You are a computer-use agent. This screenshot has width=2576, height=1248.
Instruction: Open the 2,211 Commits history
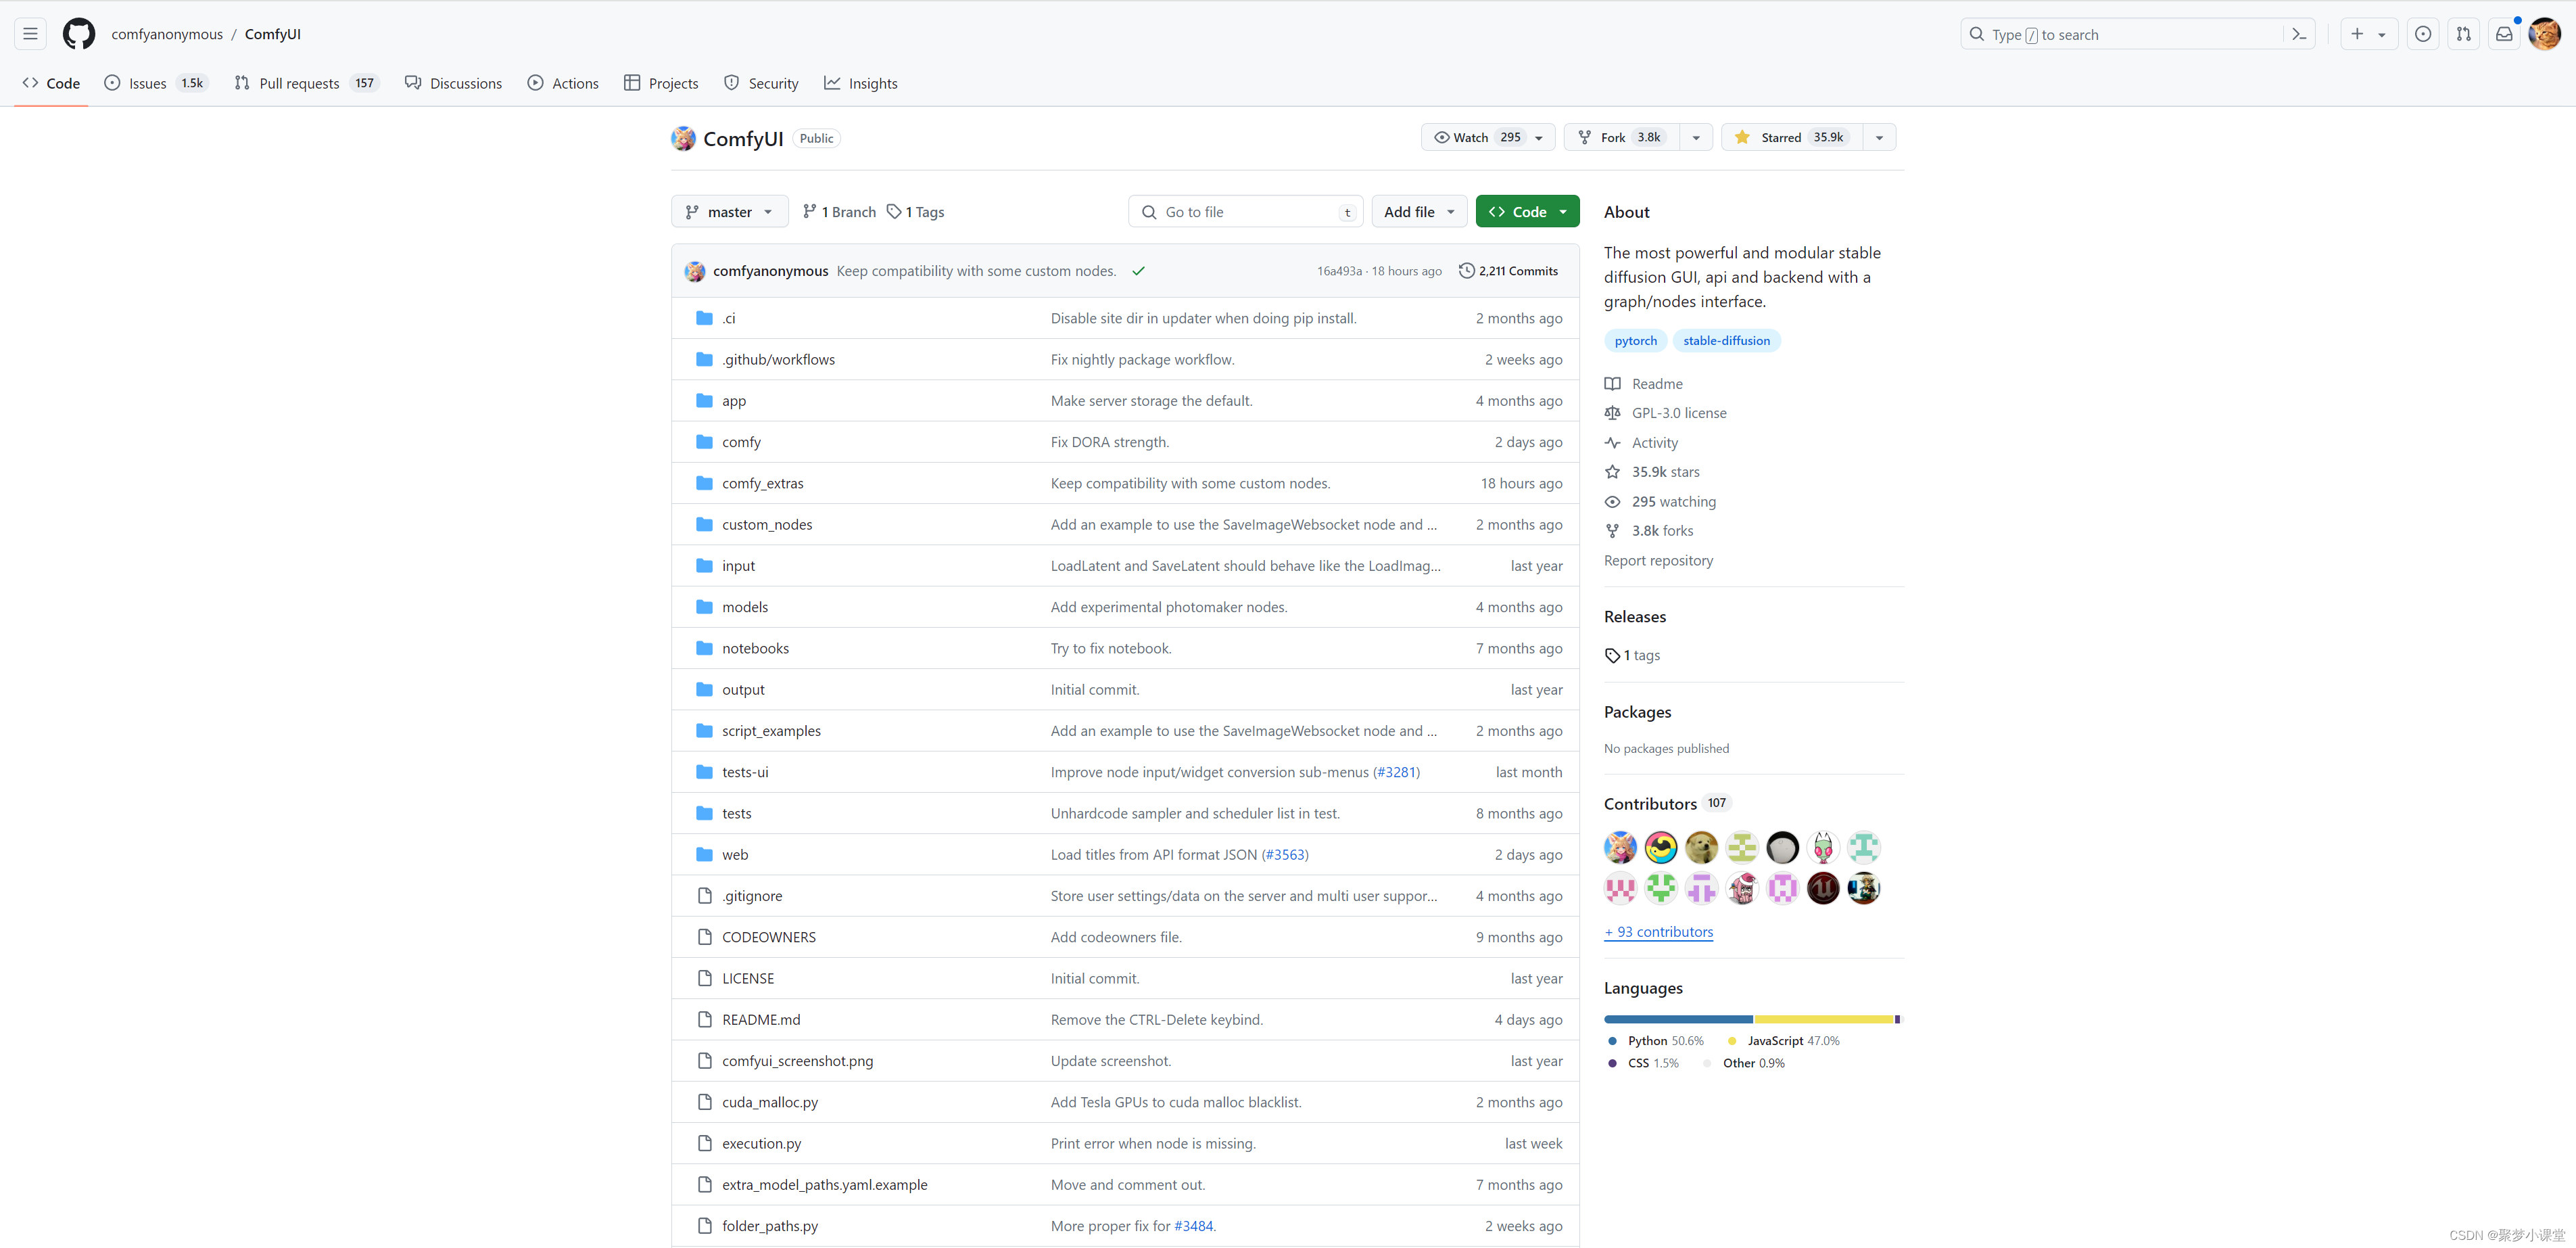[x=1508, y=270]
